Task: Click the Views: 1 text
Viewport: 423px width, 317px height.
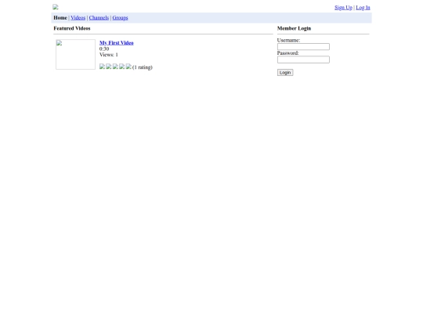Action: (x=109, y=55)
